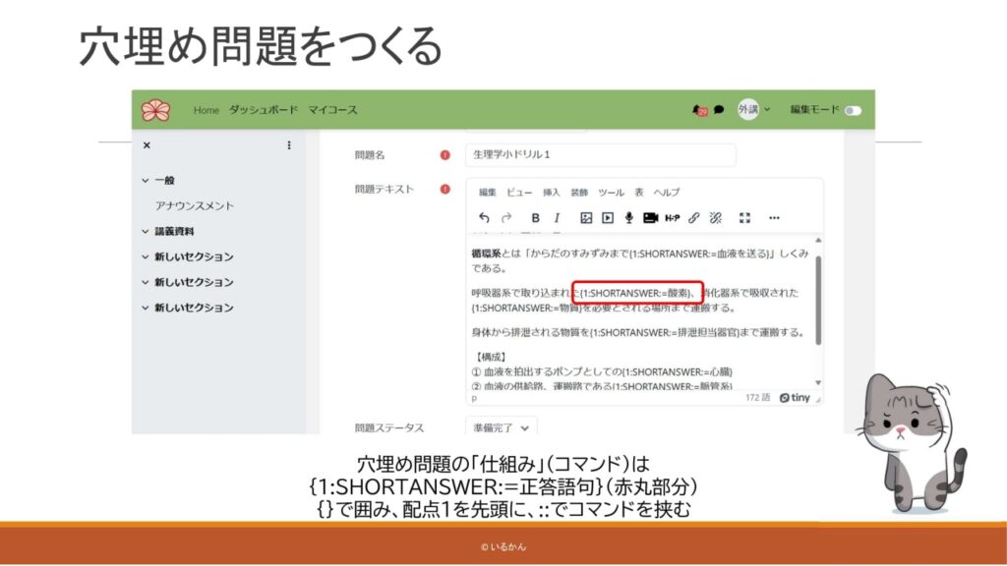Insert an image using the image icon
The width and height of the screenshot is (1007, 566).
[x=586, y=217]
